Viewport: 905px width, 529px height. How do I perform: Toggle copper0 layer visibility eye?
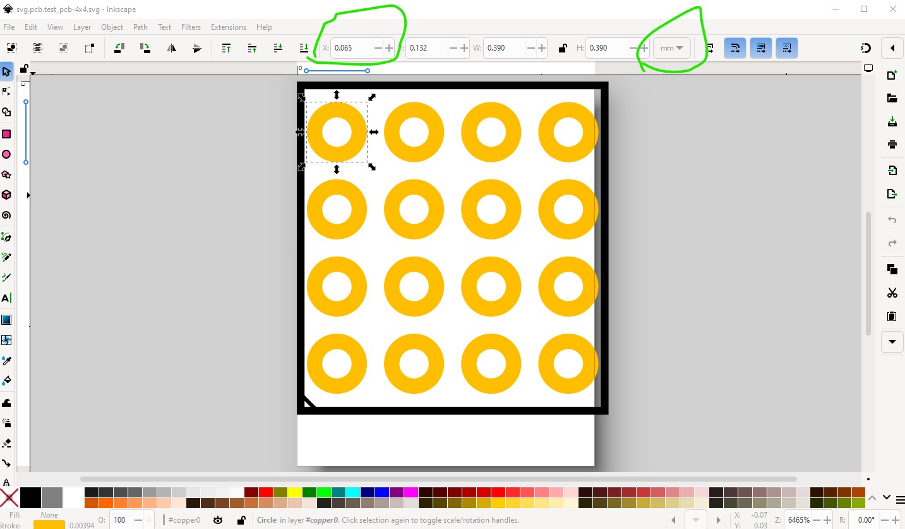pyautogui.click(x=218, y=520)
